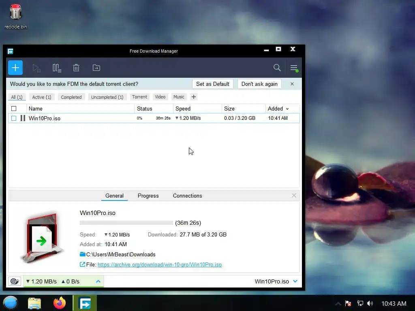
Task: Click the Don't ask again button
Action: [259, 84]
